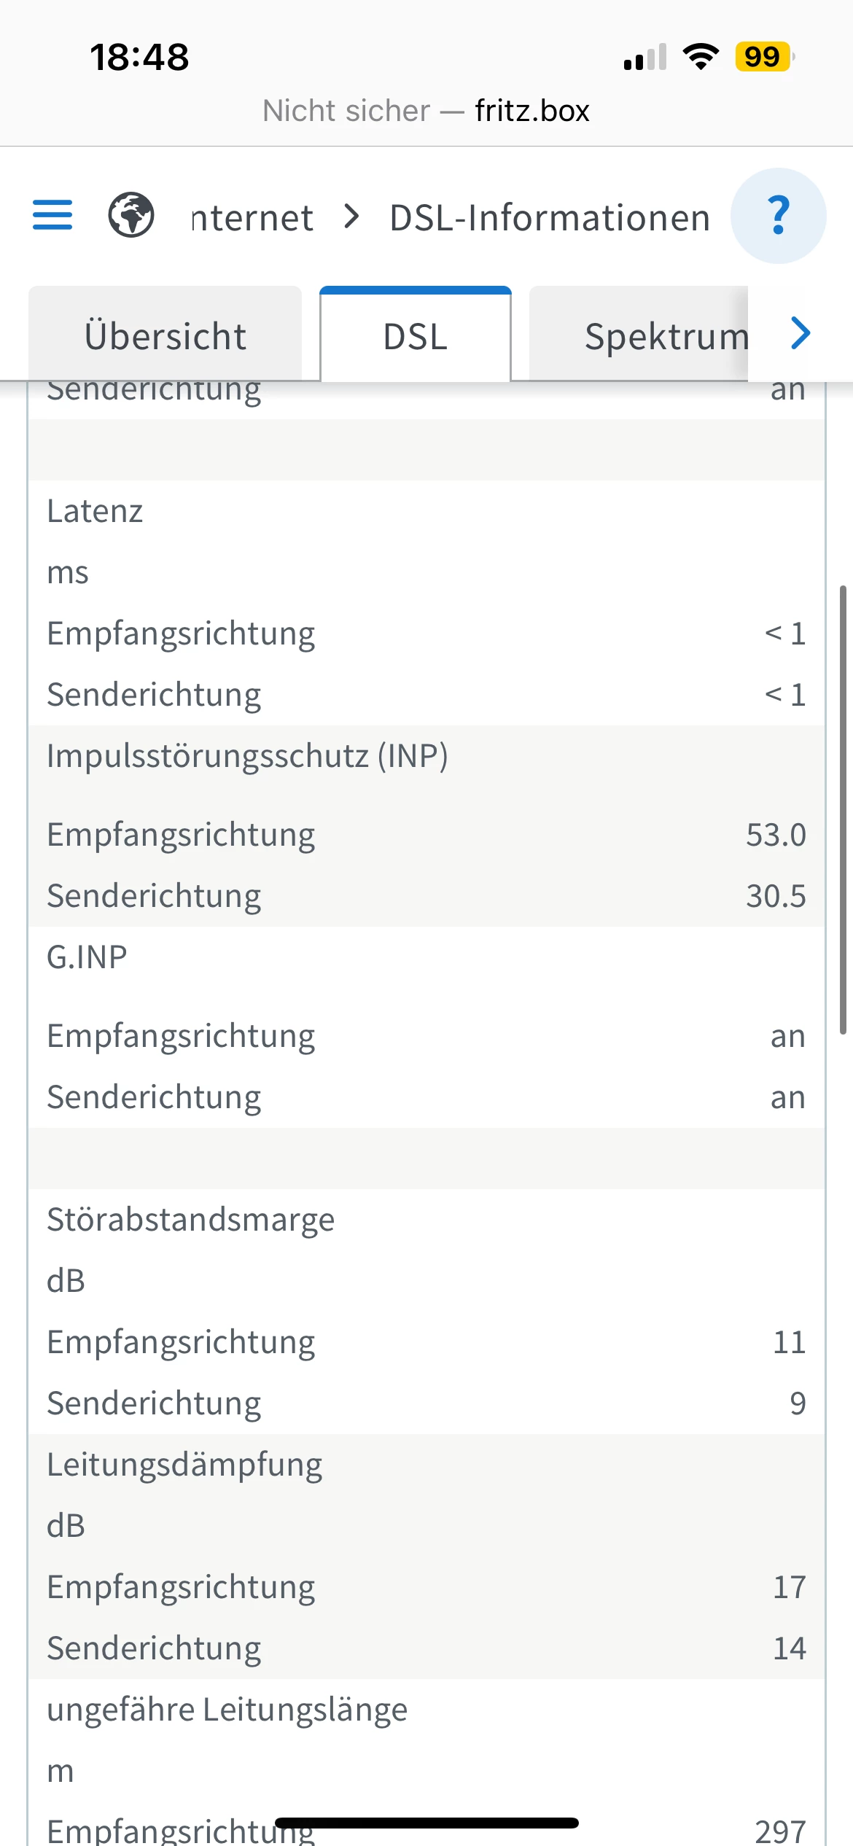Tap the "Nicht sicher" security warning
This screenshot has width=853, height=1846.
(346, 111)
